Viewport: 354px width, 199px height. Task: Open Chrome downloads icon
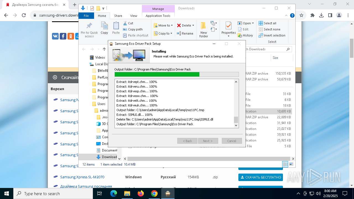pyautogui.click(x=321, y=15)
